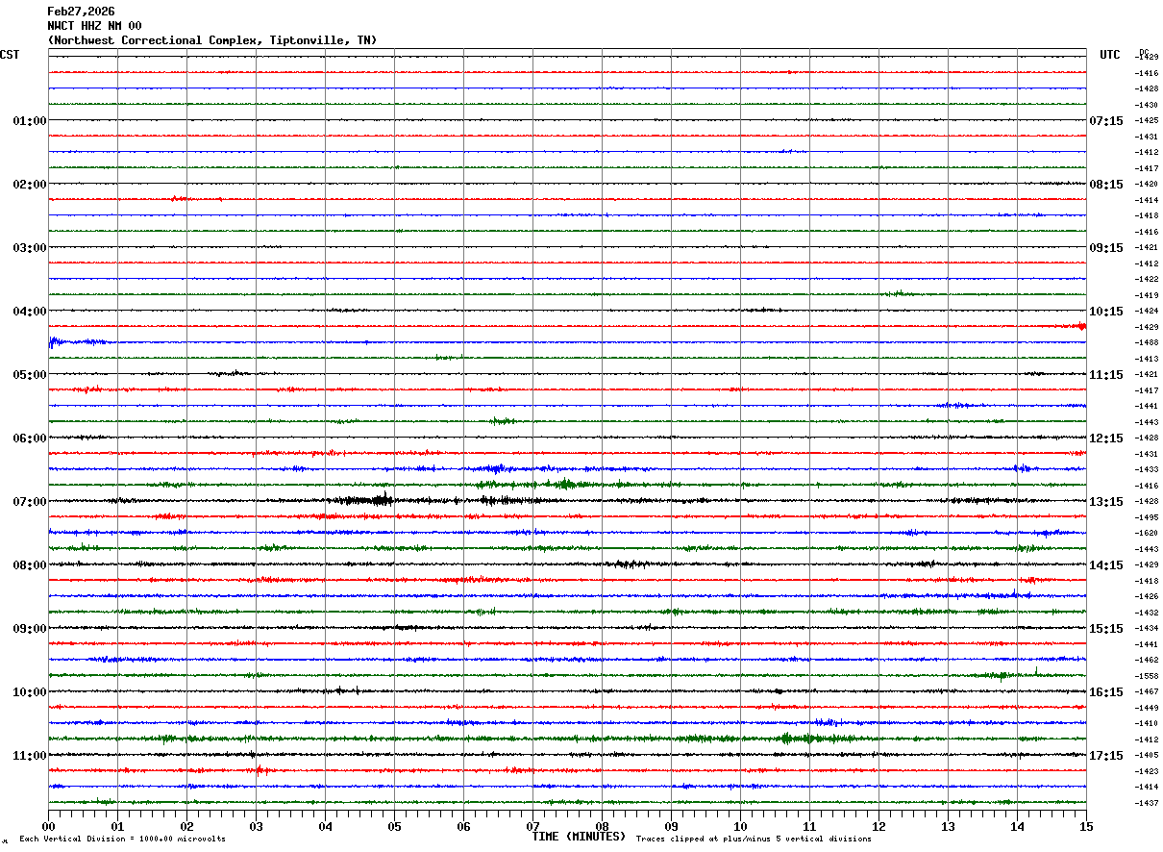Click the -1620 DC offset value
Screen dimensions: 1163x852
pyautogui.click(x=1146, y=533)
